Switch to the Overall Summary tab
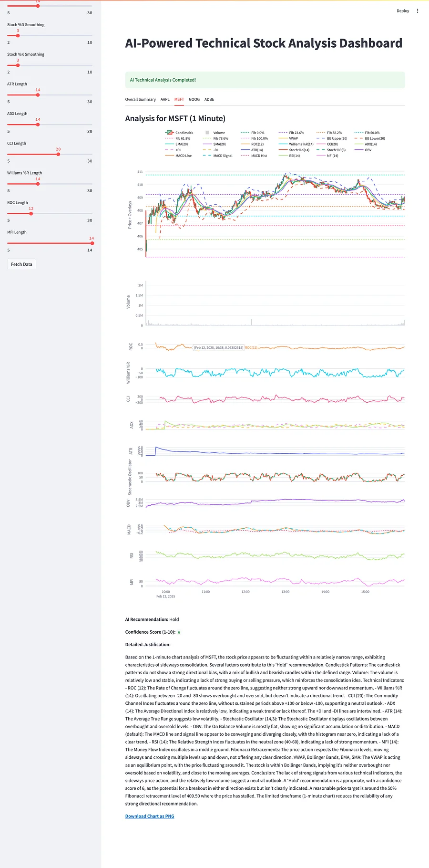Screen dimensions: 429x868 coord(141,100)
